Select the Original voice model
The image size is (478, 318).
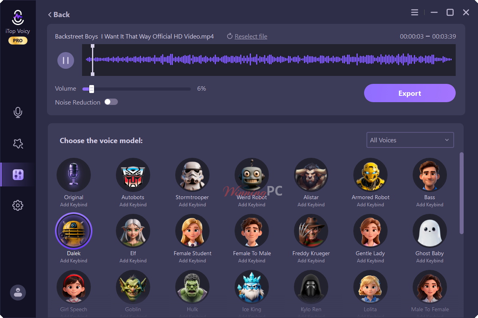[74, 175]
